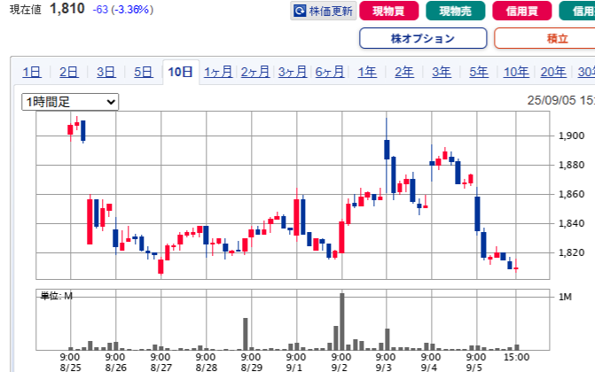Switch to the 5日 chart tab
Image resolution: width=595 pixels, height=372 pixels.
pyautogui.click(x=143, y=72)
